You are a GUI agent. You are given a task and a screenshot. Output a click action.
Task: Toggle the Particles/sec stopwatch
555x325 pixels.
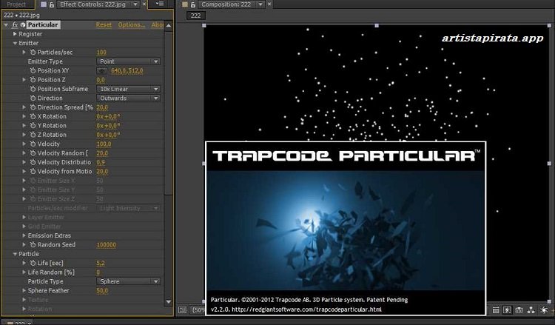click(33, 52)
